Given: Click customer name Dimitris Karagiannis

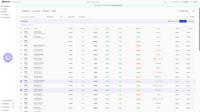Looking at the screenshot, I should (38, 103).
